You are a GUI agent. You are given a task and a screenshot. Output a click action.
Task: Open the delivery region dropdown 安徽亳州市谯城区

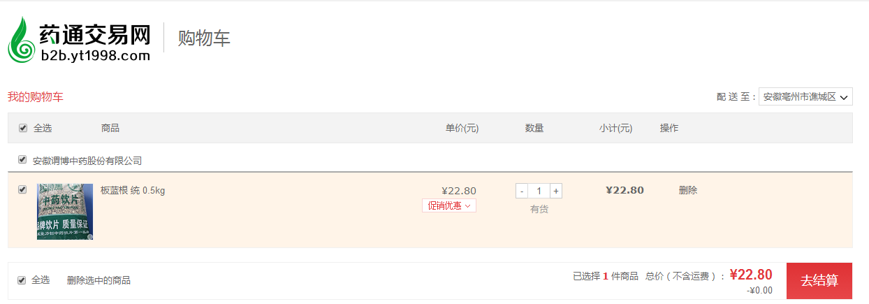tap(805, 96)
